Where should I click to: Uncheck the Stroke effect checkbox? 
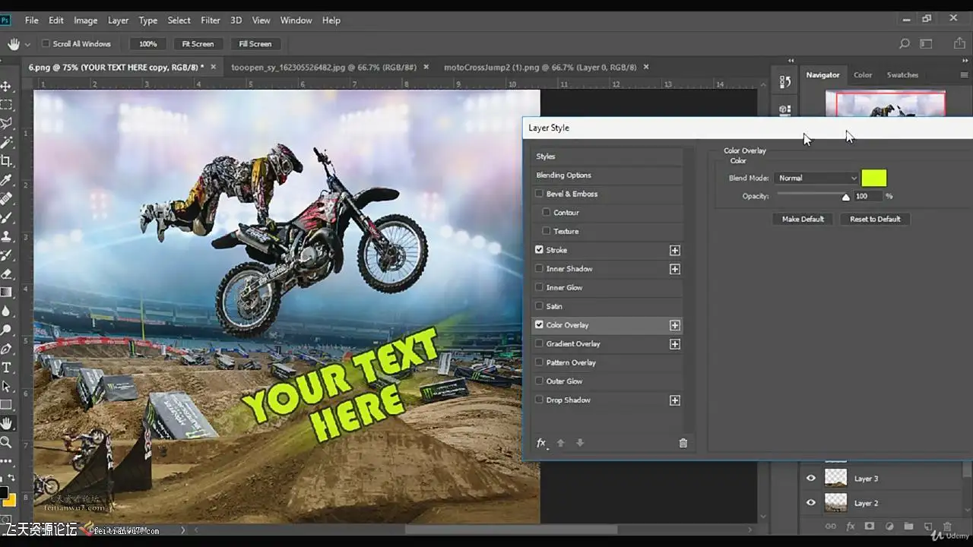539,250
